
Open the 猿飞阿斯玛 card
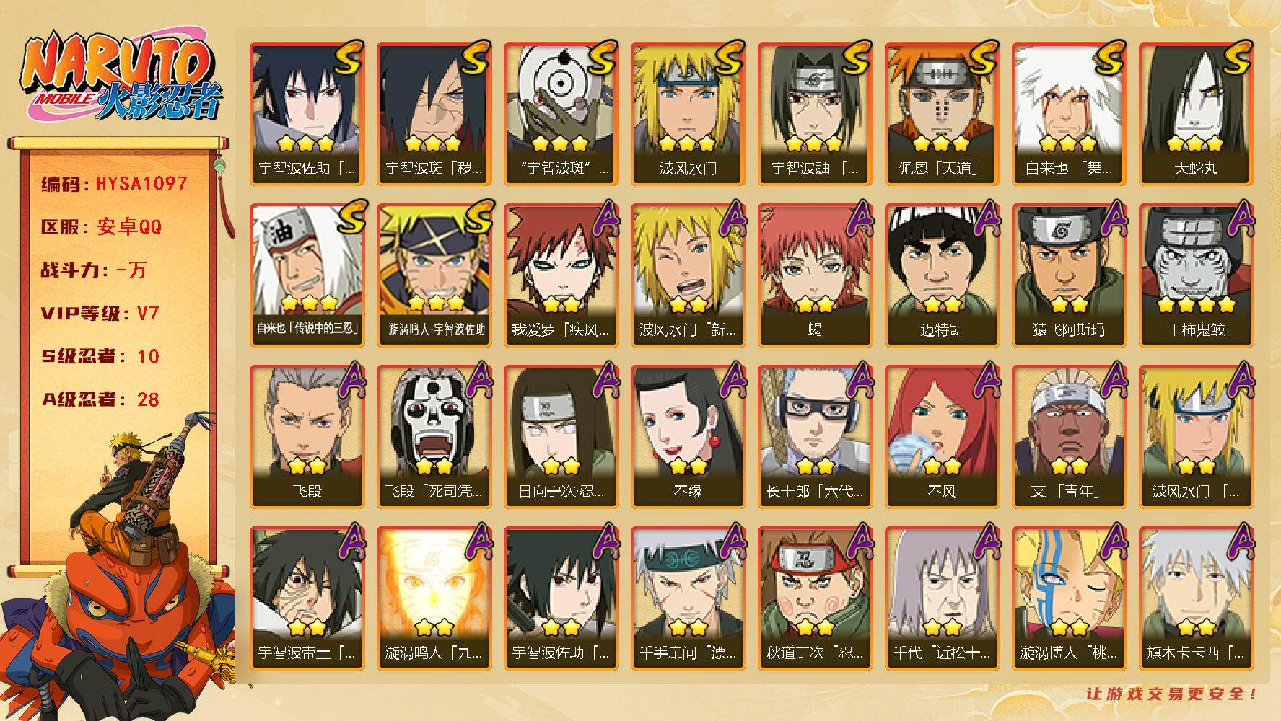1069,275
